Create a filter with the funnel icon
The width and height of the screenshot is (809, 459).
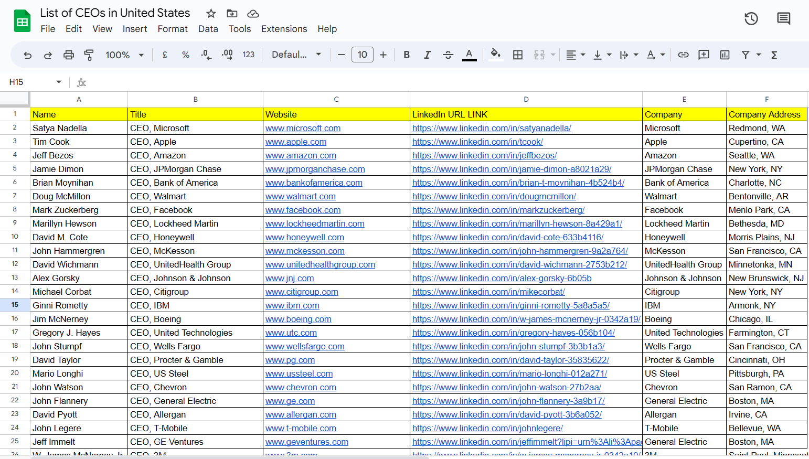coord(746,55)
